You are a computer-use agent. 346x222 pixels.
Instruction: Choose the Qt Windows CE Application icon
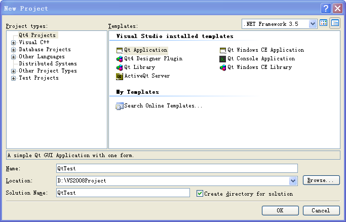coord(223,50)
